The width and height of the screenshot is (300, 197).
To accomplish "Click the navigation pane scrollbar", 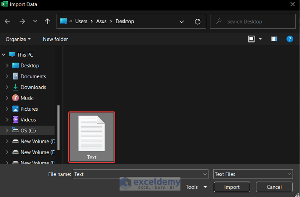I will click(58, 127).
